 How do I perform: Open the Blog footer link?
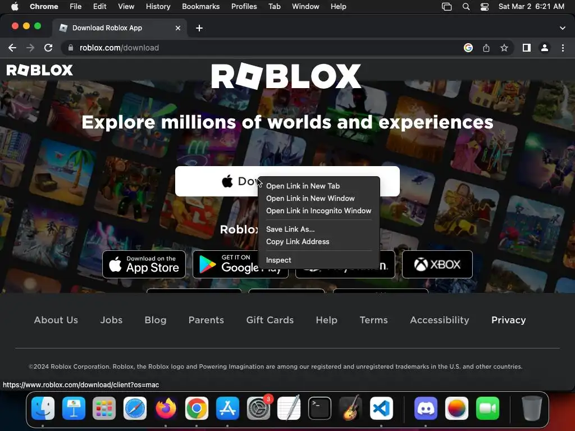click(156, 320)
